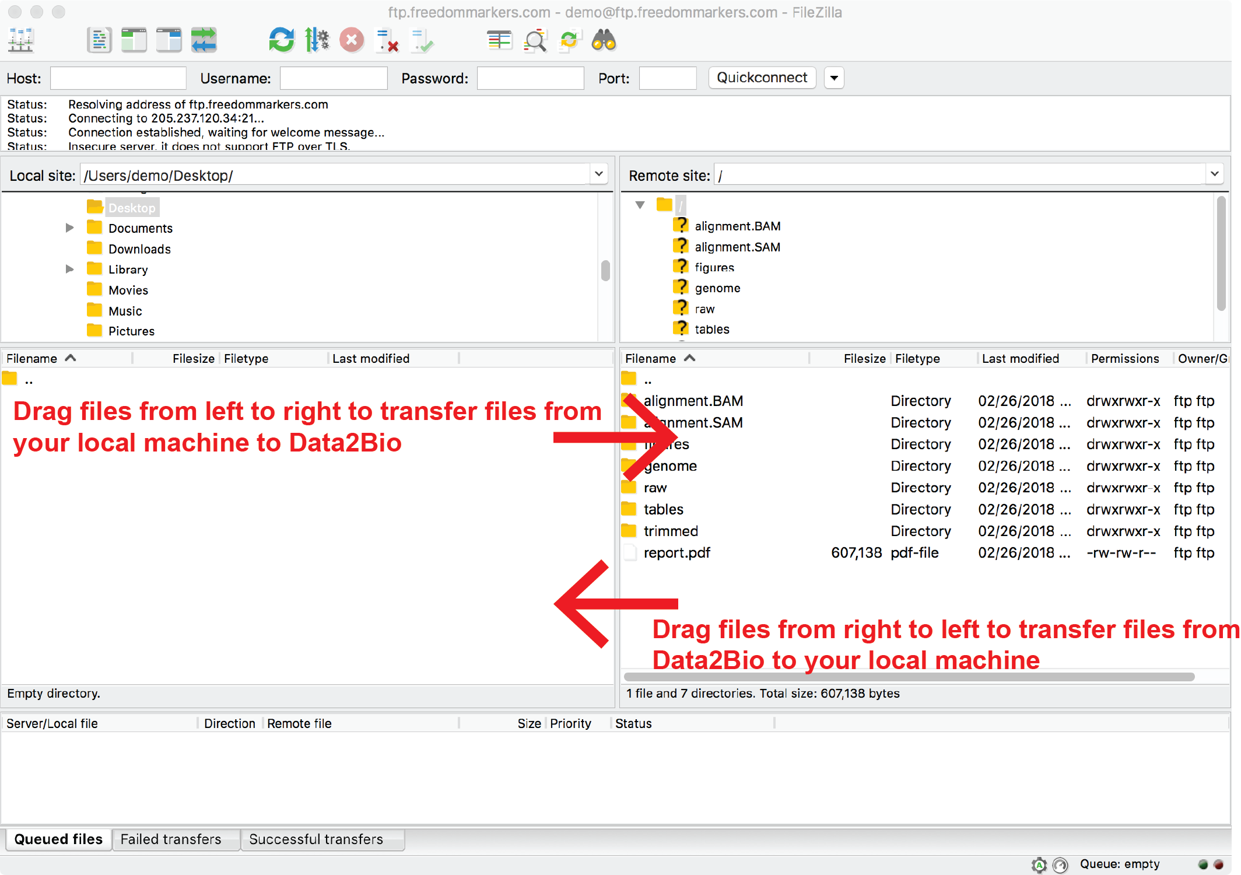1241x875 pixels.
Task: Refresh file and folder lists
Action: [x=282, y=40]
